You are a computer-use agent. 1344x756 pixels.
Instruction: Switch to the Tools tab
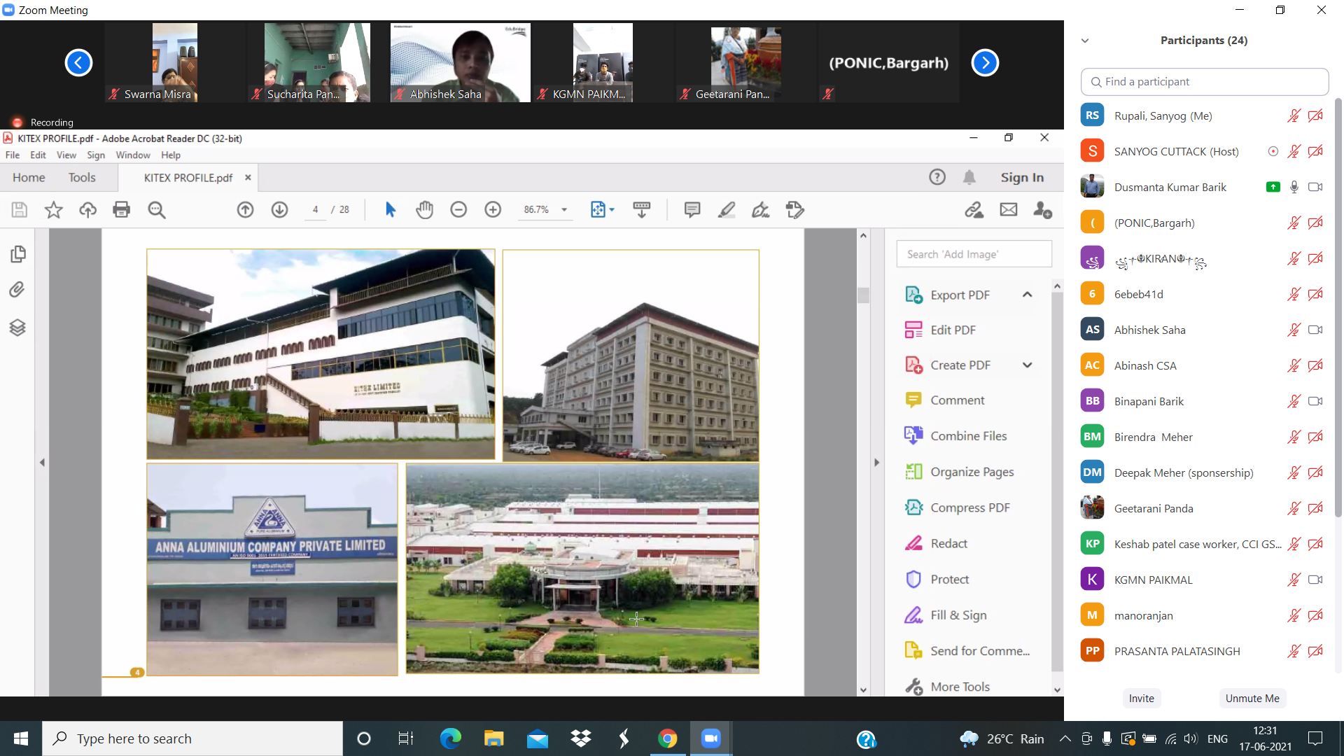pos(82,177)
